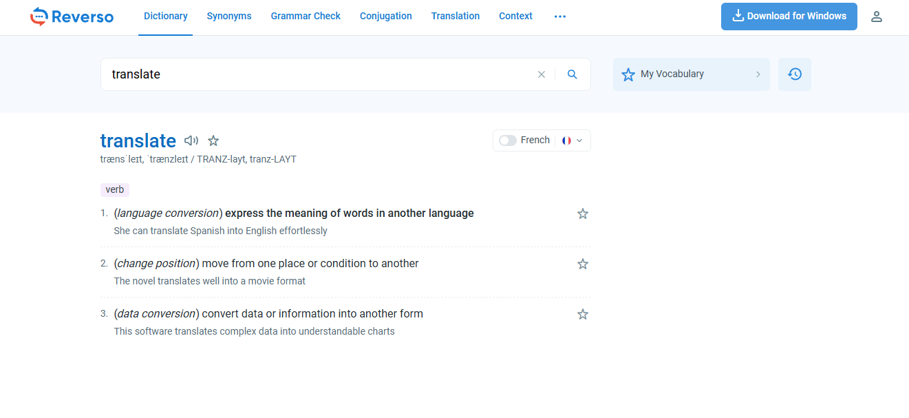
Task: Open the Translation tab
Action: pos(456,16)
